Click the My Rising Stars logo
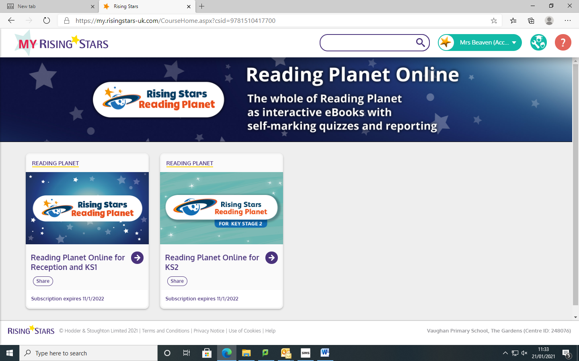The width and height of the screenshot is (579, 361). (62, 43)
